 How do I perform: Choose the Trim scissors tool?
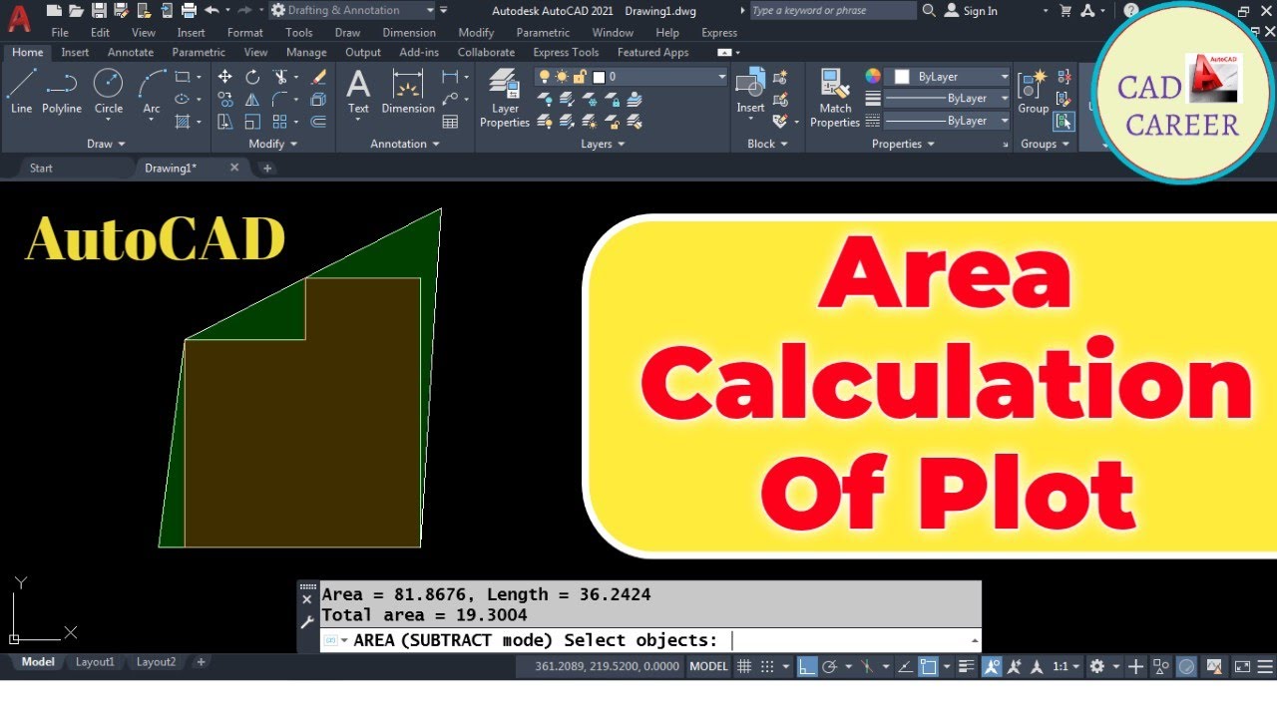(280, 77)
